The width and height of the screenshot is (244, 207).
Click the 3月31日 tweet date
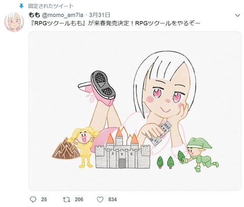pos(100,15)
